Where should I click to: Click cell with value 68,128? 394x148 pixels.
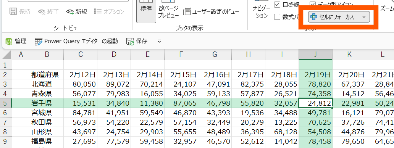282,132
